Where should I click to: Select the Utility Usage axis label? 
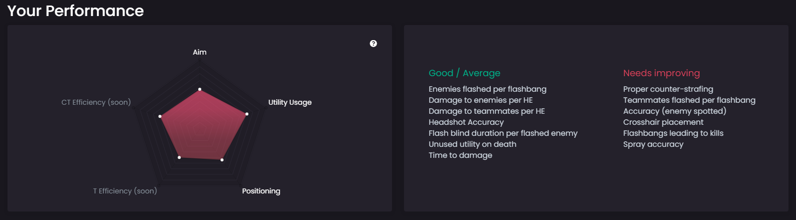pos(290,102)
